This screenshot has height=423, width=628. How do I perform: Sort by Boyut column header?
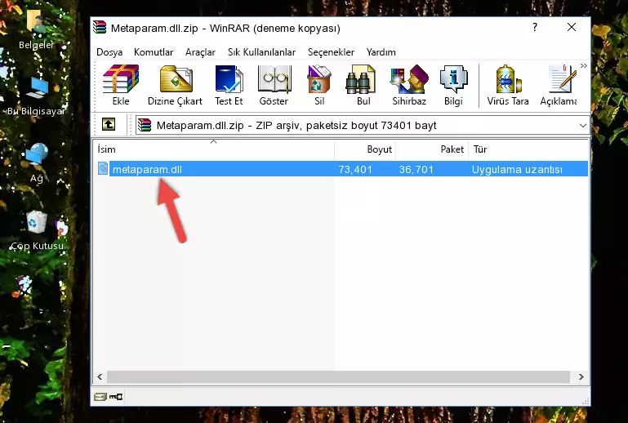pyautogui.click(x=365, y=149)
